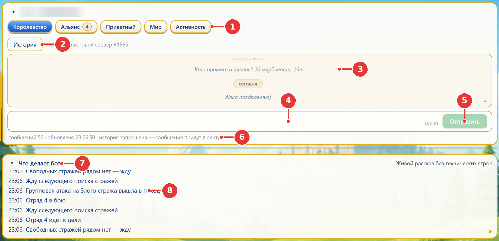The height and width of the screenshot is (241, 499).
Task: Click the chat messages scrollbar thumb
Action: [485, 101]
